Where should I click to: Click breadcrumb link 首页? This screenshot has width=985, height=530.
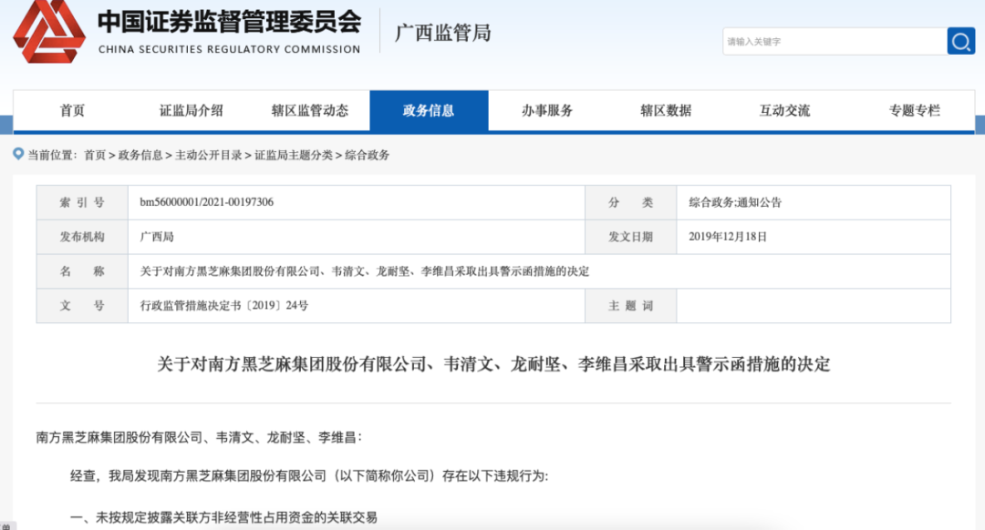(x=95, y=155)
